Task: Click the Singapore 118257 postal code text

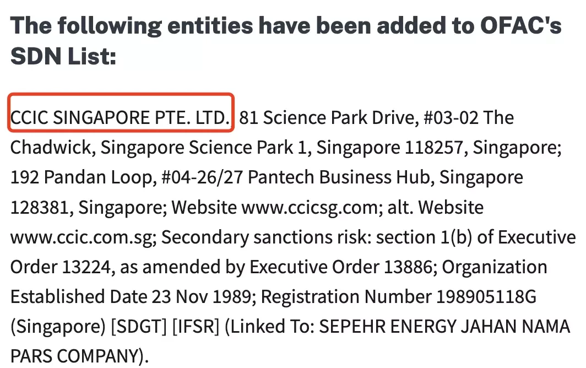Action: tap(391, 148)
